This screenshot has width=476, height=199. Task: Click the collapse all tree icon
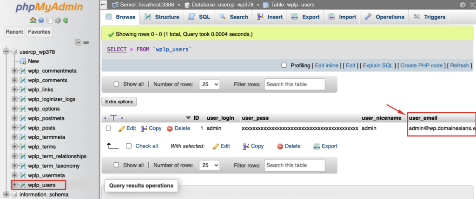click(x=78, y=42)
